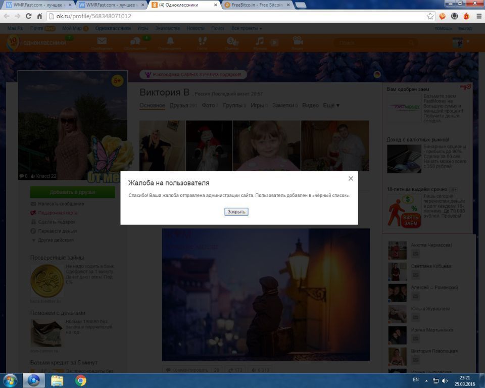The image size is (485, 388).
Task: Bookmark the page with the star icon
Action: (x=430, y=16)
